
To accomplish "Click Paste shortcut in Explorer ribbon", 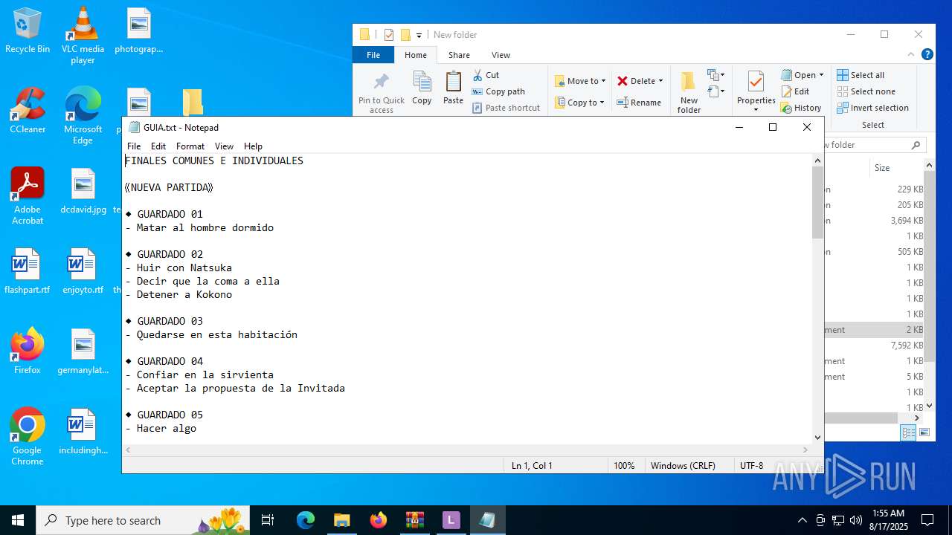I will (x=506, y=108).
